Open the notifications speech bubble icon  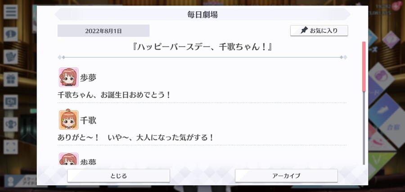tap(11, 34)
